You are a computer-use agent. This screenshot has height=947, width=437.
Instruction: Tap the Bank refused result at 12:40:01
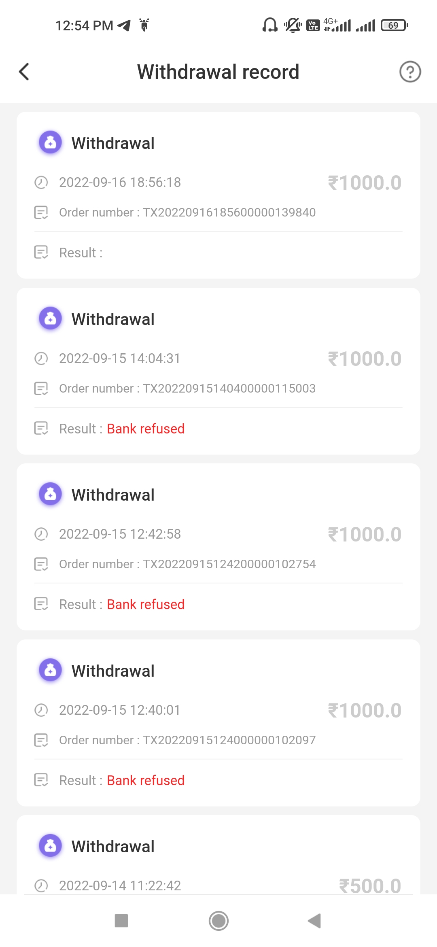[x=146, y=781]
